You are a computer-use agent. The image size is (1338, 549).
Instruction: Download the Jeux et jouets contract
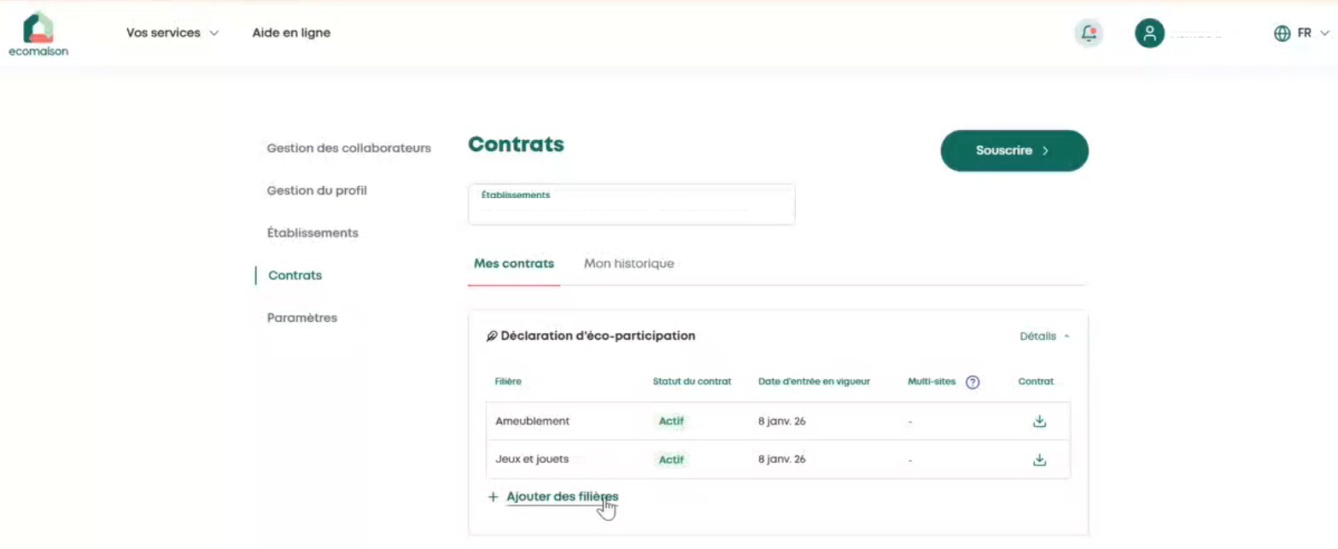tap(1039, 459)
